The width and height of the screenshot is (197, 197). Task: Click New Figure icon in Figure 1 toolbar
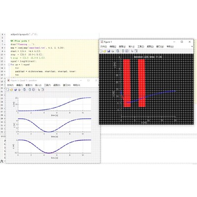pyautogui.click(x=101, y=51)
